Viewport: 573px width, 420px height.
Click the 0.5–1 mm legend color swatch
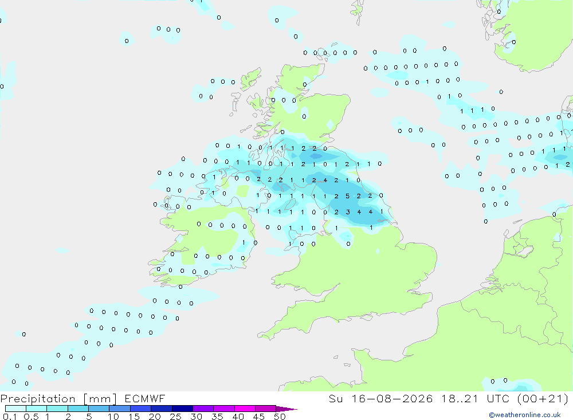pos(36,409)
